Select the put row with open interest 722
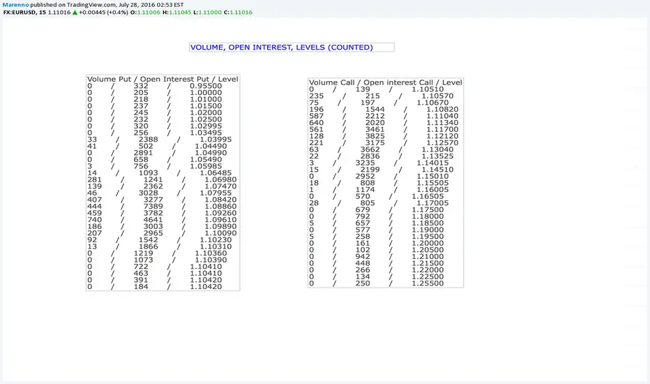The image size is (650, 384). pyautogui.click(x=155, y=267)
